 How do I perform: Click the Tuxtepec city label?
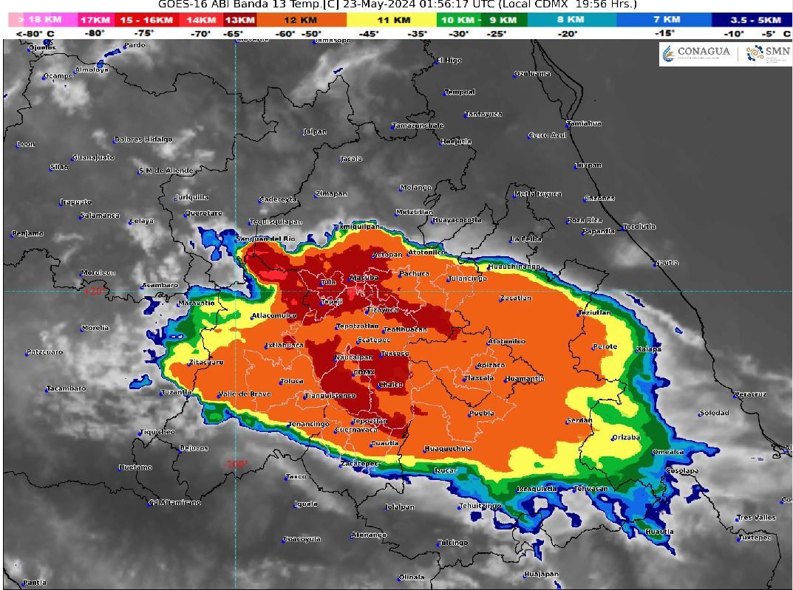[x=755, y=538]
